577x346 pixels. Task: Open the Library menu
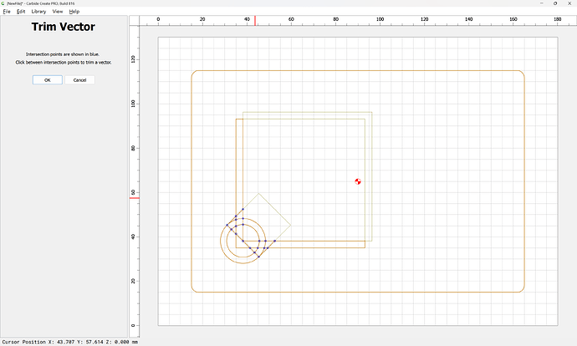click(38, 12)
